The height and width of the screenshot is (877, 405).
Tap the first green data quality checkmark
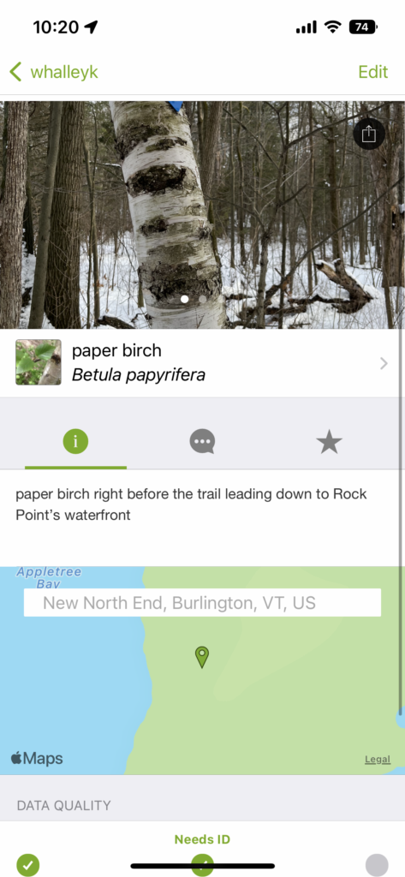[x=28, y=865]
